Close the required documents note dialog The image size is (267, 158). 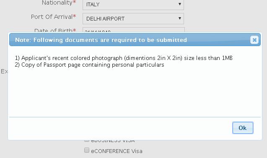(254, 40)
